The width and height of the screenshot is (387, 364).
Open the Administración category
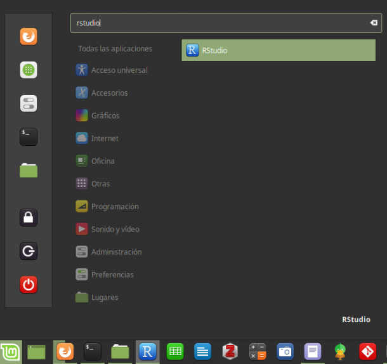(108, 252)
